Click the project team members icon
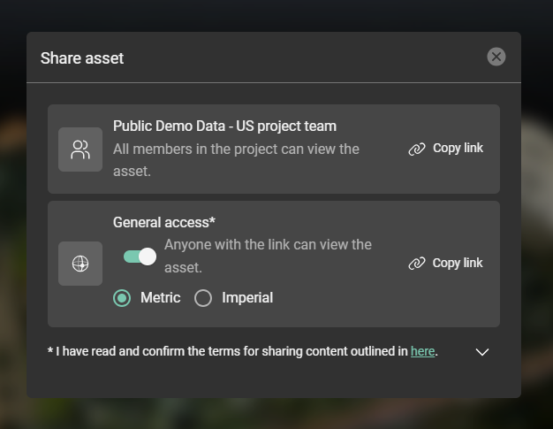This screenshot has height=429, width=553. click(80, 149)
